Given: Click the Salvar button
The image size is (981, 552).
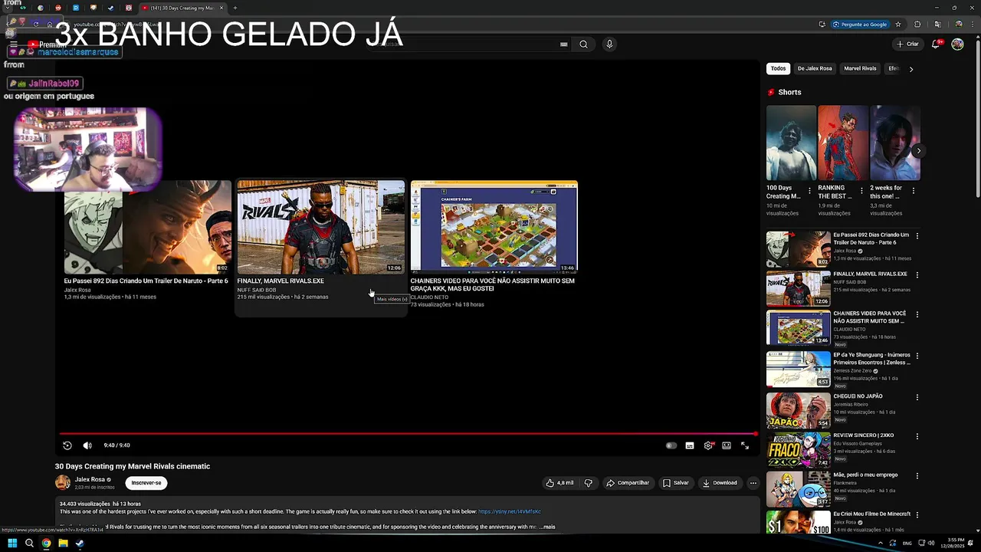Looking at the screenshot, I should [x=676, y=483].
